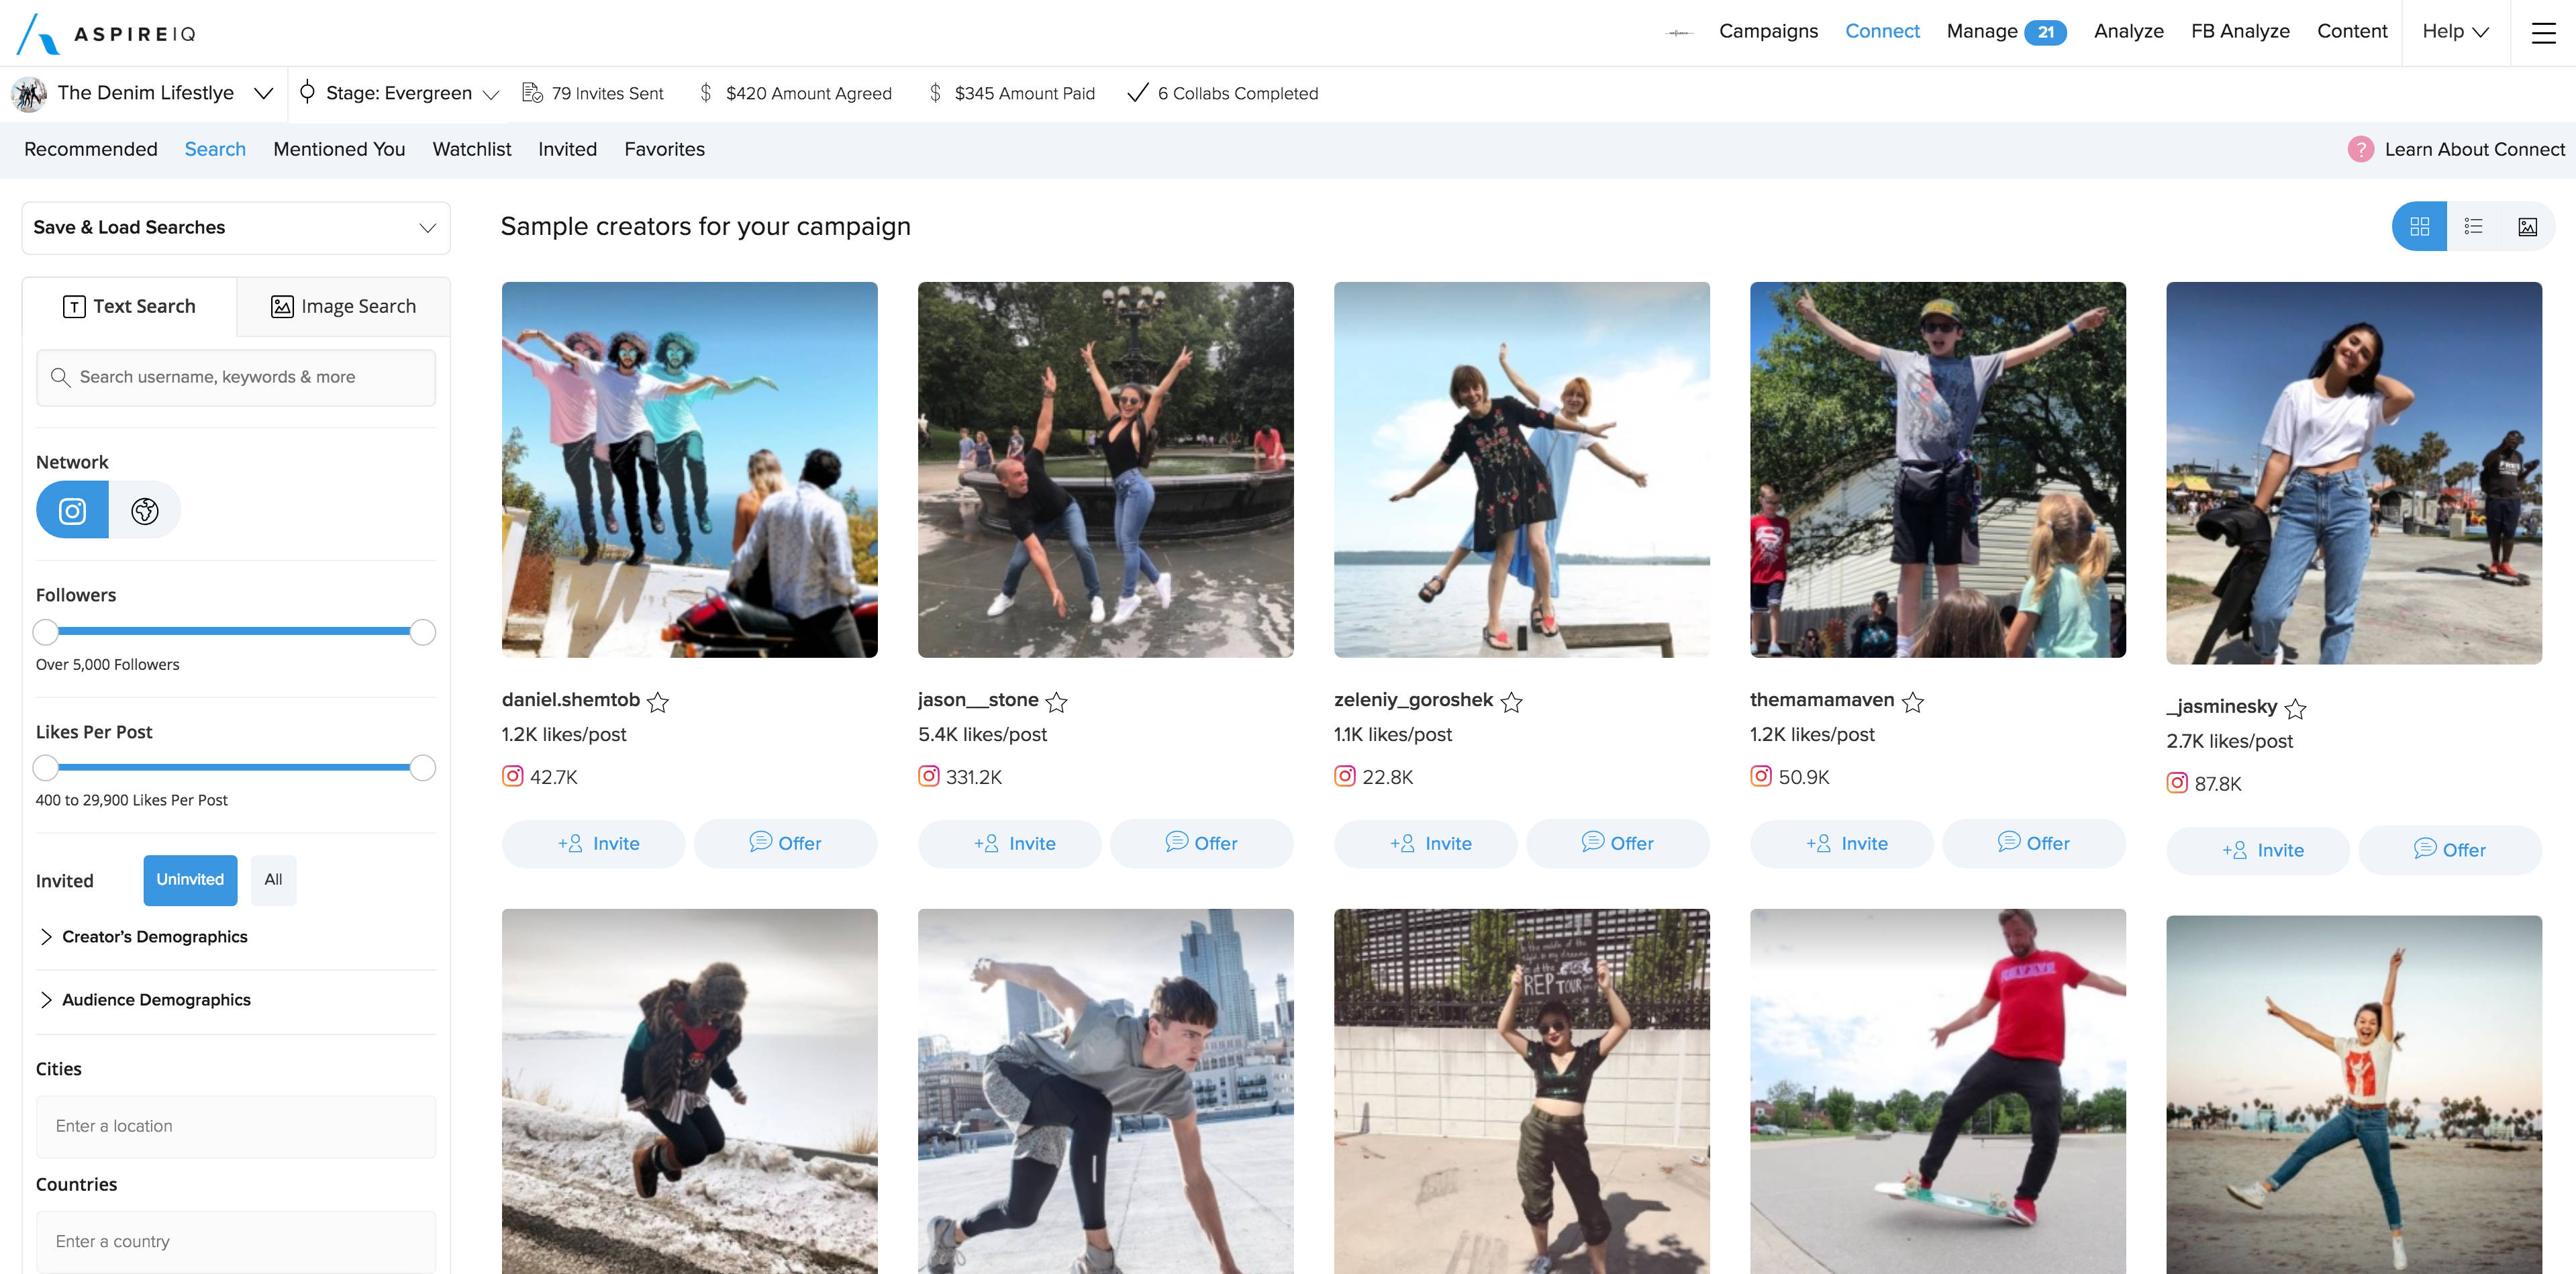Open the Watchlist tab

coord(471,149)
